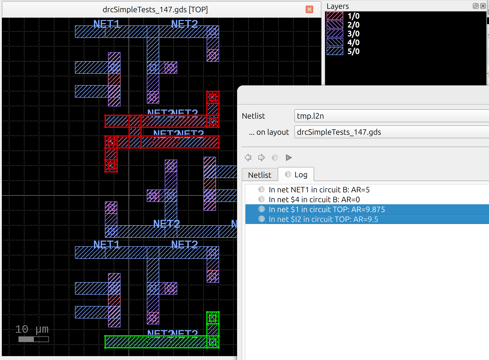Switch to the Netlist tab
489x360 pixels.
point(259,175)
